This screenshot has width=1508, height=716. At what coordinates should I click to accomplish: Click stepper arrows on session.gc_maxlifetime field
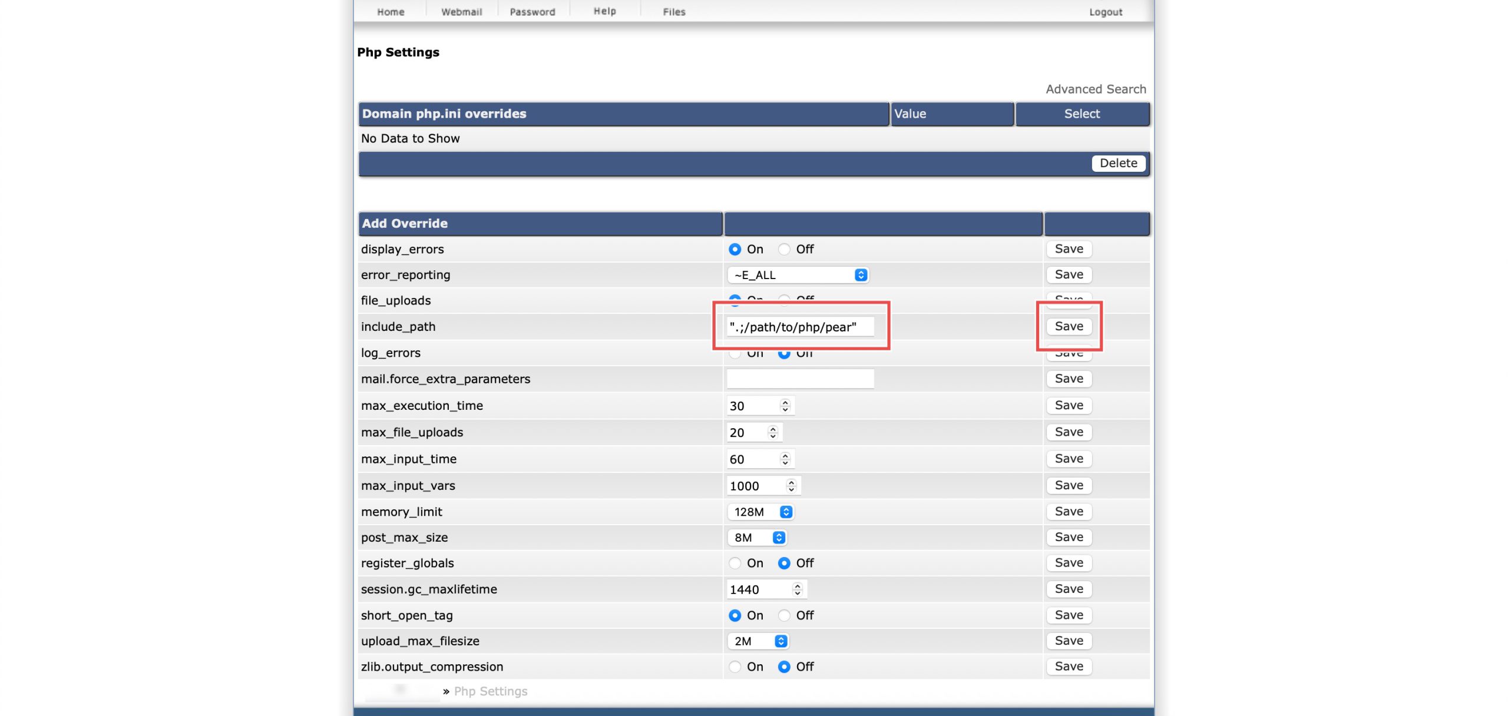coord(797,589)
